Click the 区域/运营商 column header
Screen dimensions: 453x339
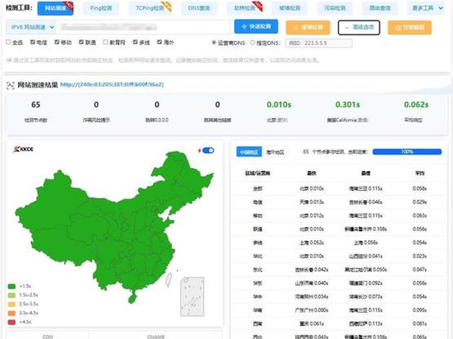pyautogui.click(x=258, y=173)
